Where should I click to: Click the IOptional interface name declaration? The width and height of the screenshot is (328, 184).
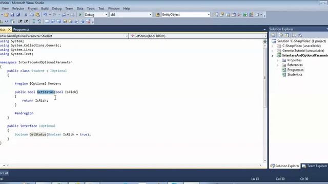(47, 126)
